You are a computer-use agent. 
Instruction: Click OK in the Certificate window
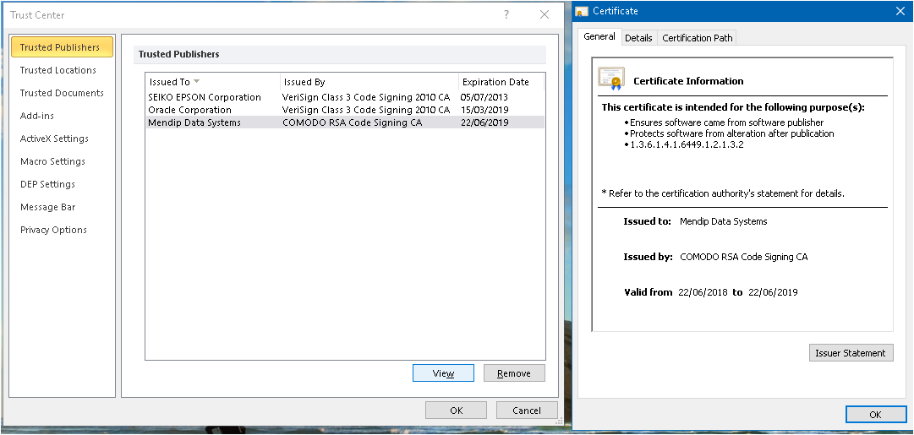(x=875, y=415)
